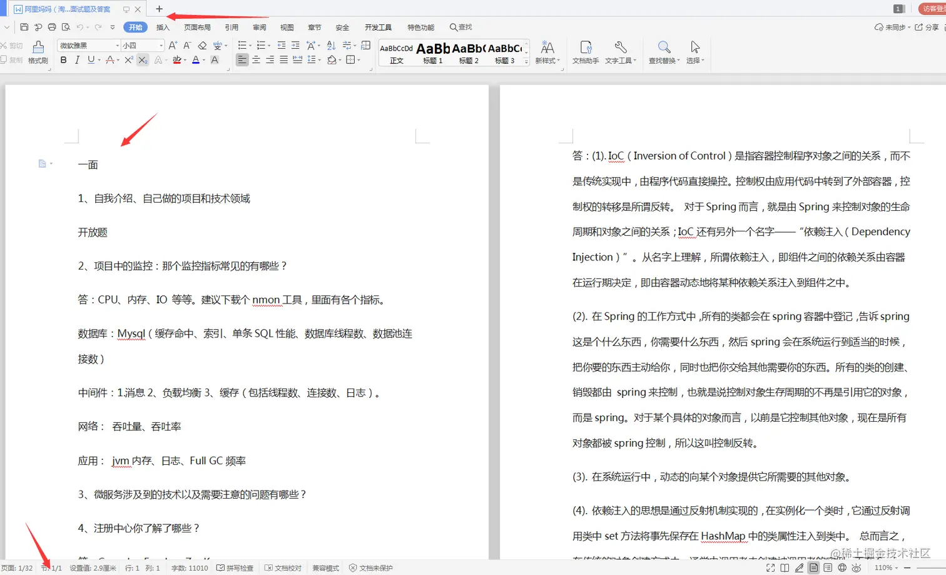Increase the font size
Screen dimensions: 946x575
coord(173,45)
